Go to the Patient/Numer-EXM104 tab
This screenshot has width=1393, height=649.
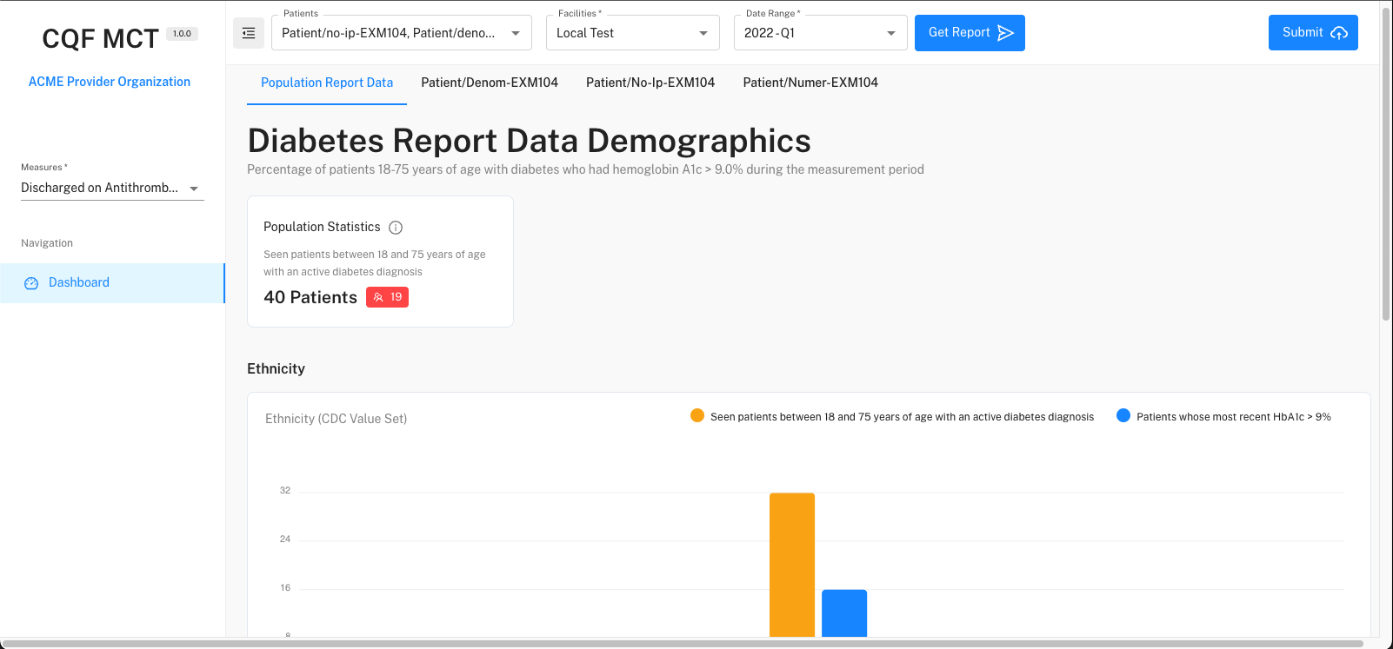click(810, 83)
